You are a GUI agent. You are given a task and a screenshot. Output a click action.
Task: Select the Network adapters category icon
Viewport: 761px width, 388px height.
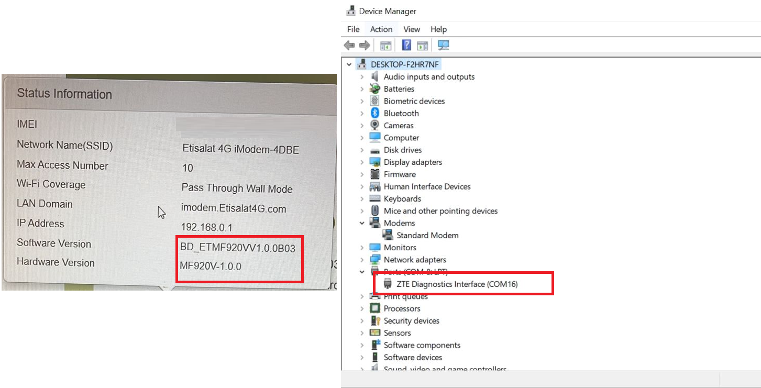[375, 260]
